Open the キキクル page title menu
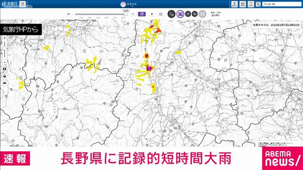 [x=129, y=4]
